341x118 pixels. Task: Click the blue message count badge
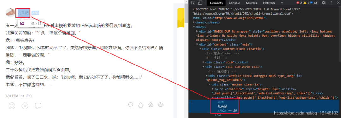tap(314, 3)
